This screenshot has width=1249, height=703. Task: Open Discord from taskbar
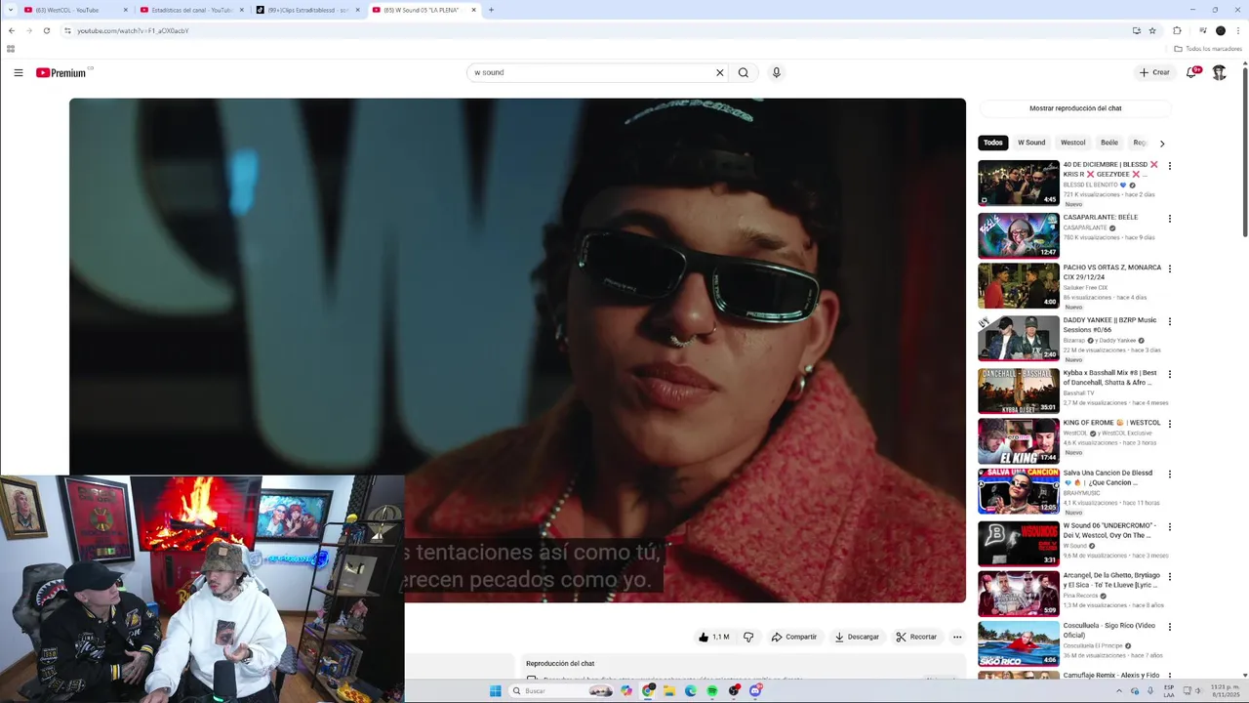pos(755,691)
